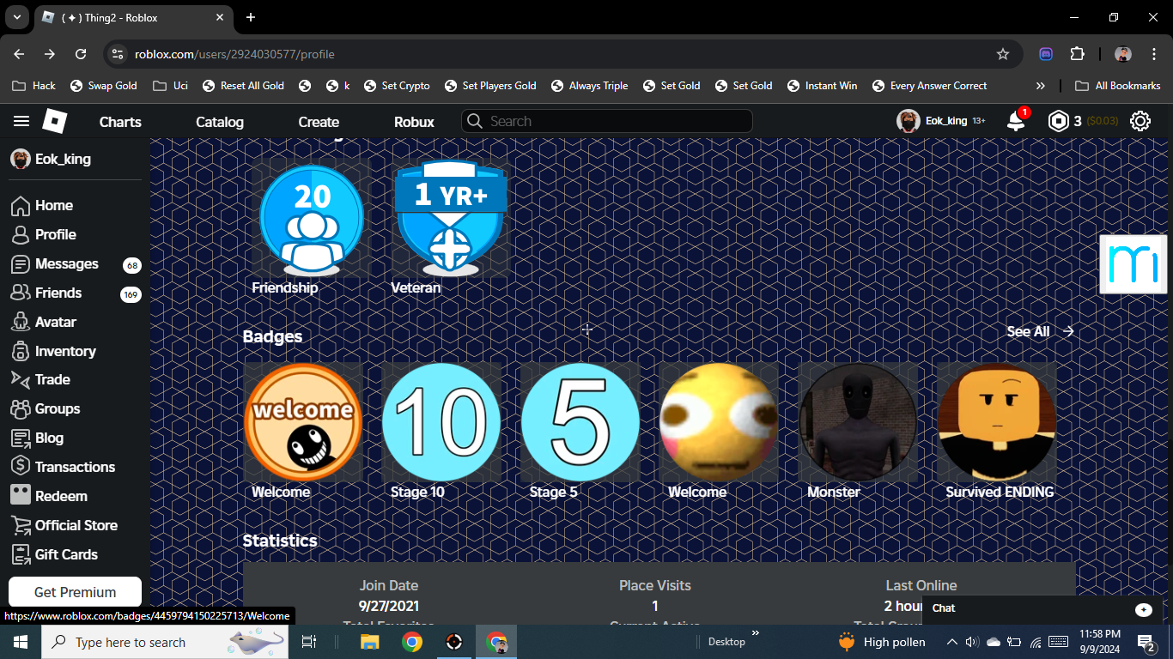Click Eok_king username in sidebar
This screenshot has width=1173, height=659.
pyautogui.click(x=63, y=159)
